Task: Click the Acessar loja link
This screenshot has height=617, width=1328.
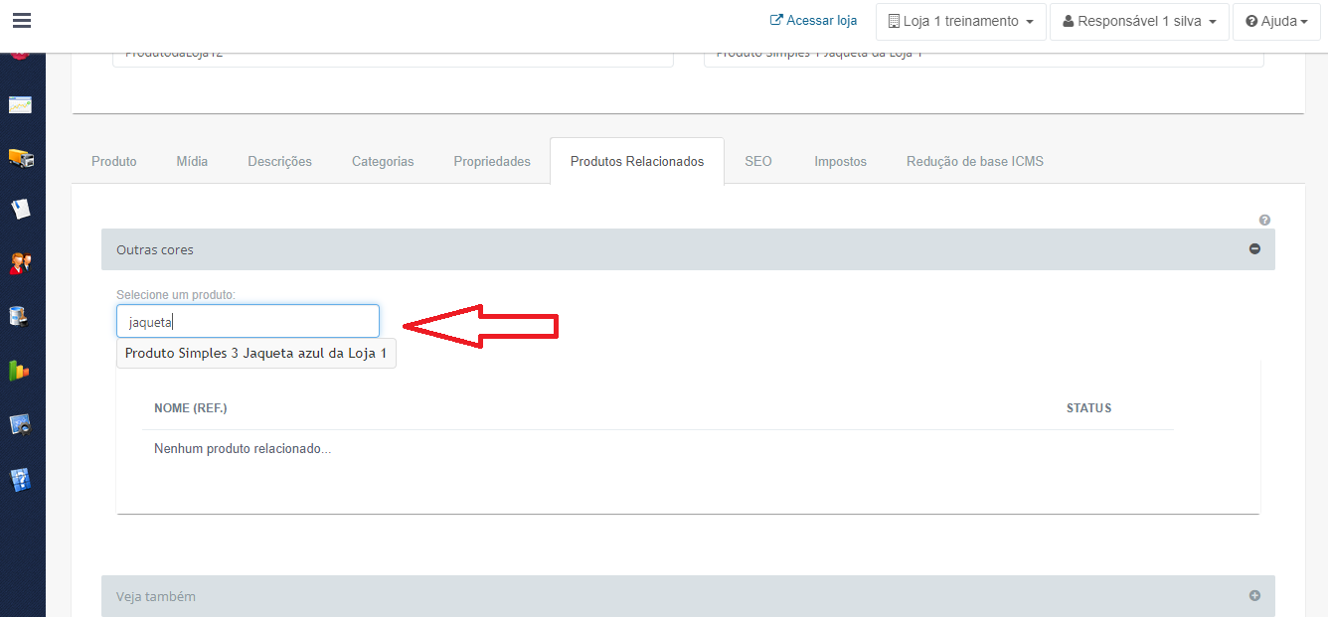Action: click(813, 21)
